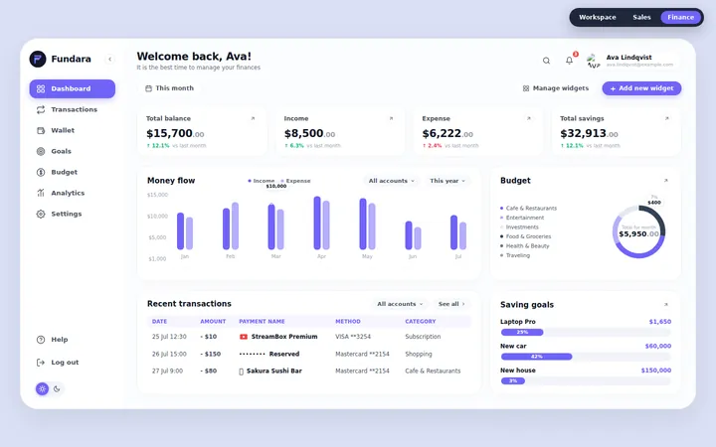This screenshot has width=716, height=447.
Task: Sort by the CATEGORY column header
Action: (x=420, y=322)
